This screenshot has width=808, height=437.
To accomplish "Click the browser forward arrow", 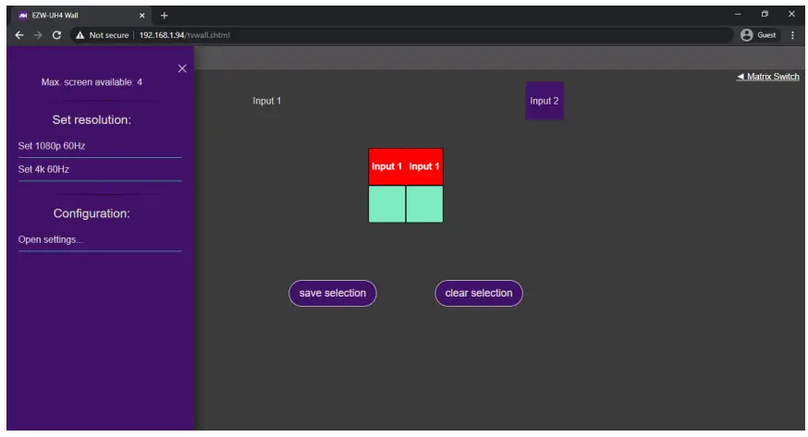I will coord(38,35).
